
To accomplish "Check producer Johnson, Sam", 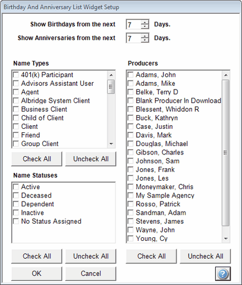I will click(130, 161).
